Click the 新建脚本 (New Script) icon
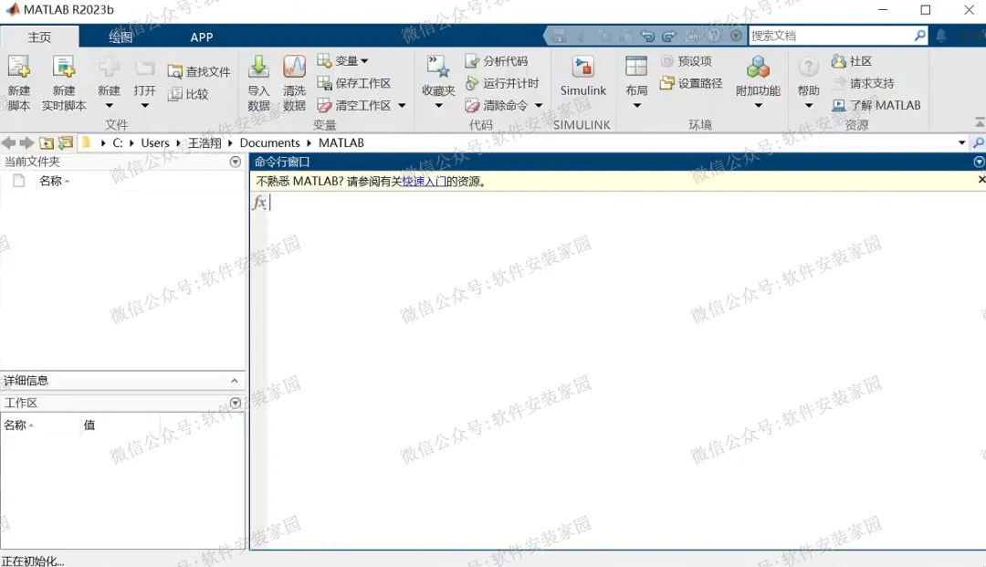Image resolution: width=986 pixels, height=567 pixels. [19, 67]
